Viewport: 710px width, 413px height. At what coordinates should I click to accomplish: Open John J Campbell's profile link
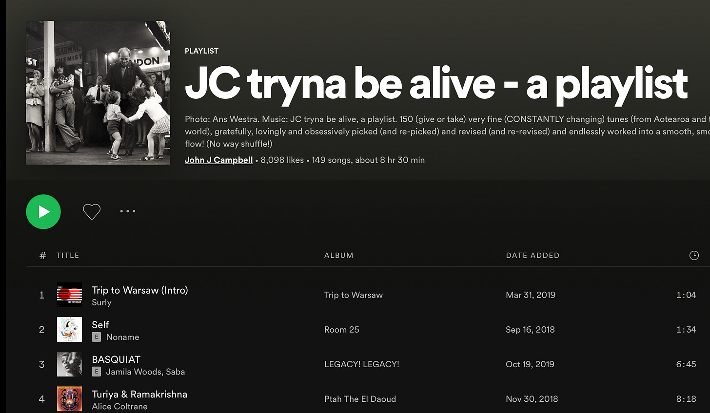click(x=218, y=160)
